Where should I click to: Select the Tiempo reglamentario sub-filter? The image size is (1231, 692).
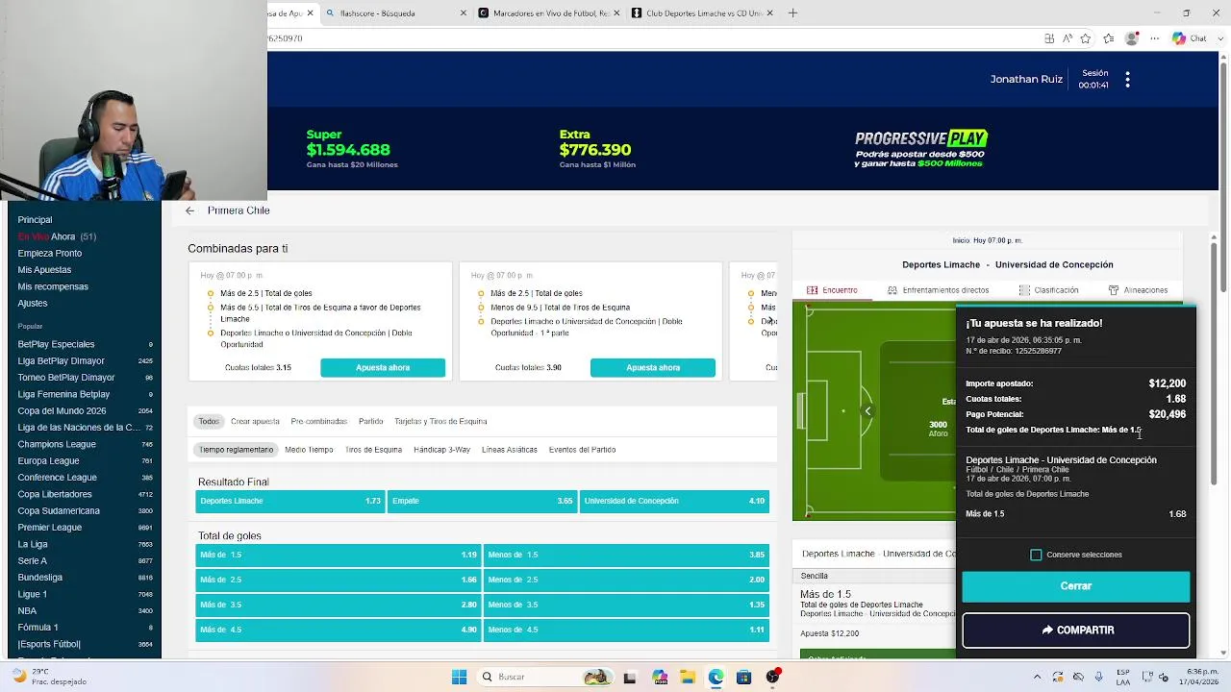coord(237,450)
